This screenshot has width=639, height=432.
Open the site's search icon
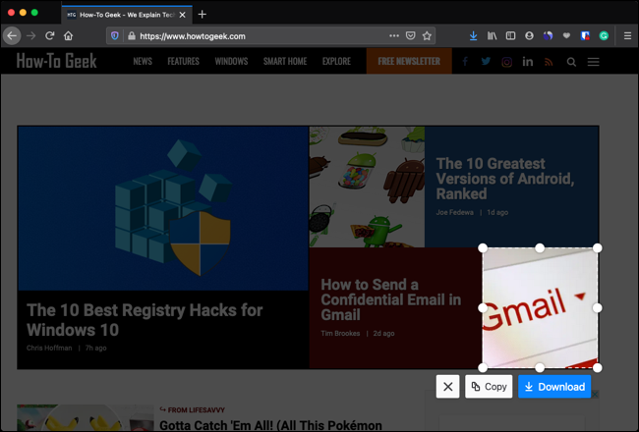click(x=572, y=62)
